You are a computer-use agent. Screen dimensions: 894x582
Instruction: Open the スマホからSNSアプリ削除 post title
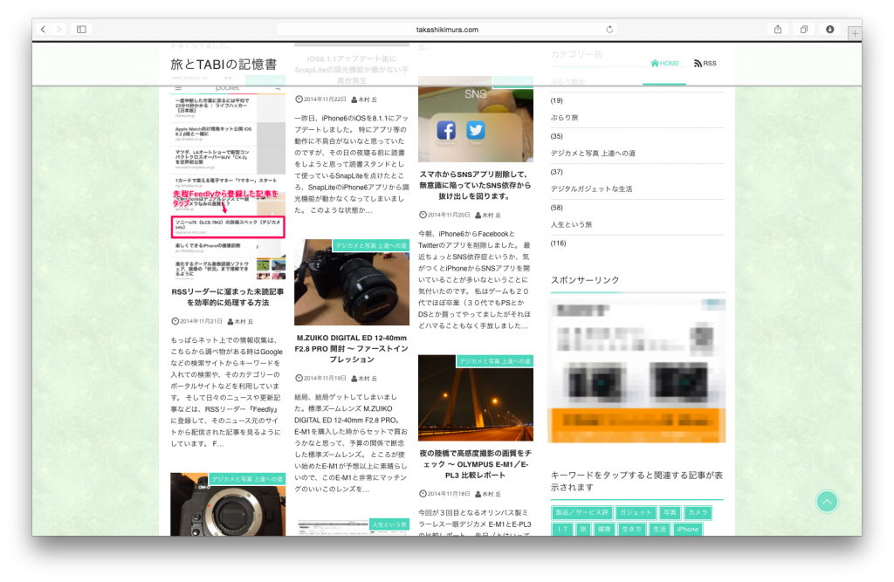(476, 185)
